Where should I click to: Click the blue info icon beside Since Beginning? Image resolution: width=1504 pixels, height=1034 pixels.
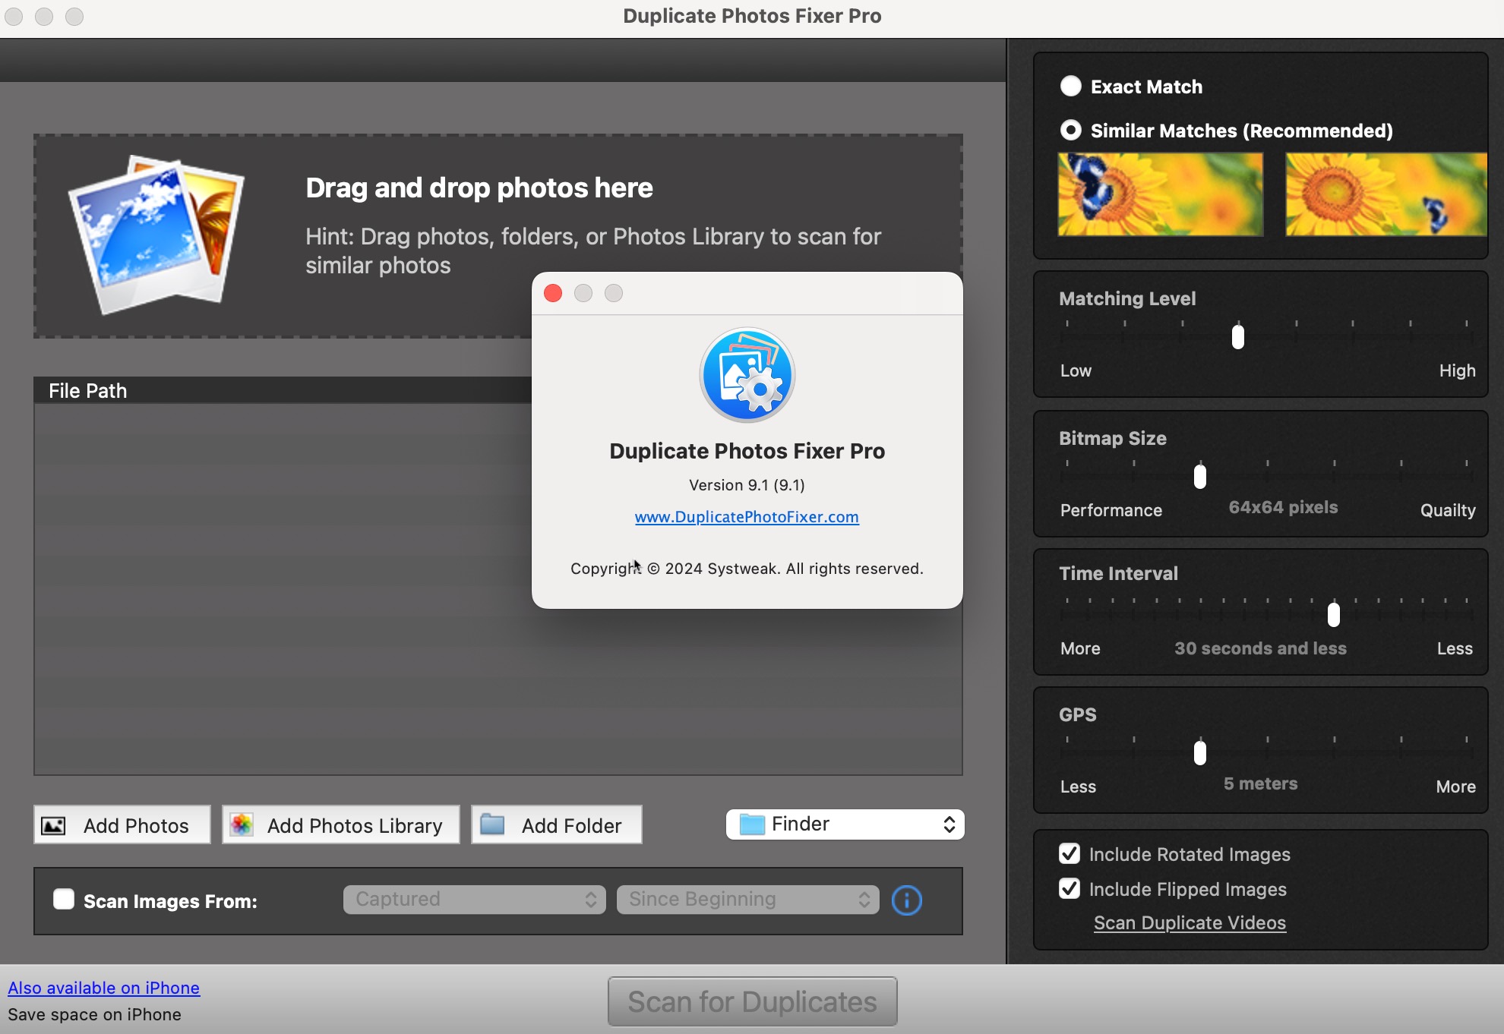[x=906, y=900]
